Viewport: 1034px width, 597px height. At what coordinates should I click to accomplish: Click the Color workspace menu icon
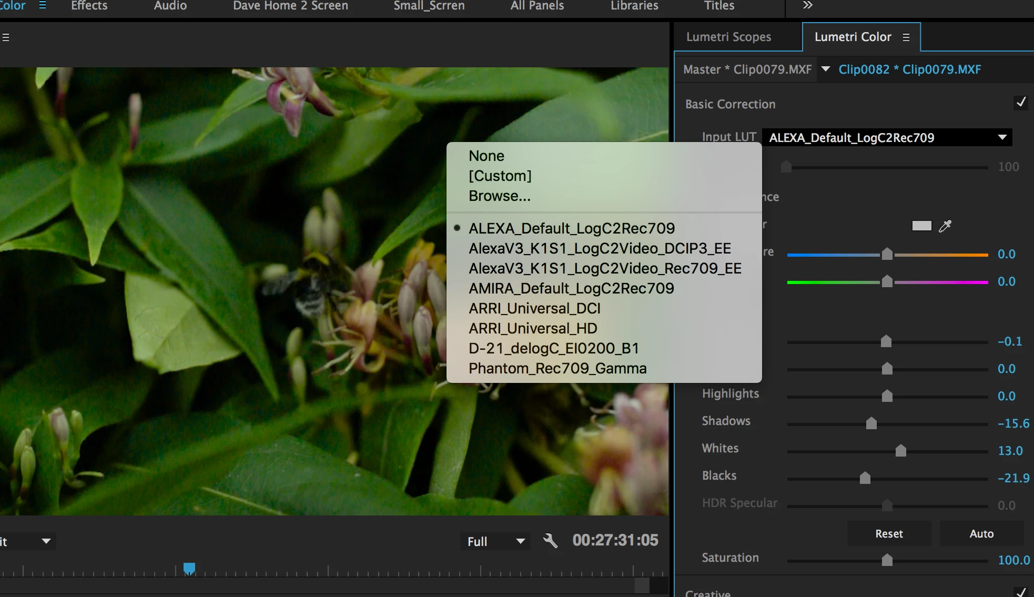tap(43, 5)
